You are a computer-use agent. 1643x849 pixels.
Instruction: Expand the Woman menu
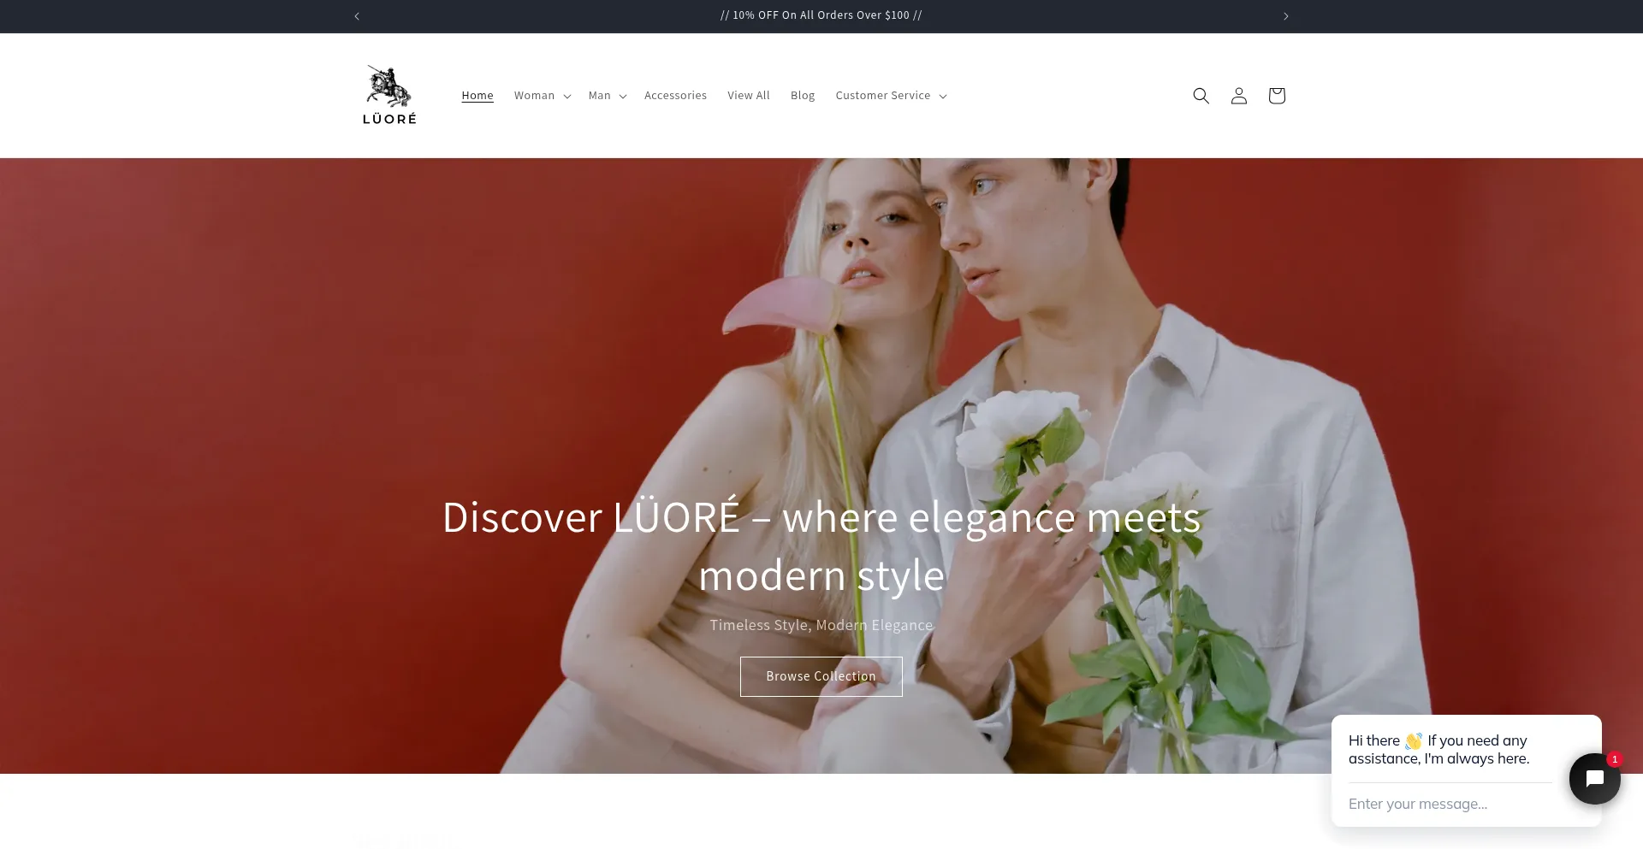click(541, 96)
